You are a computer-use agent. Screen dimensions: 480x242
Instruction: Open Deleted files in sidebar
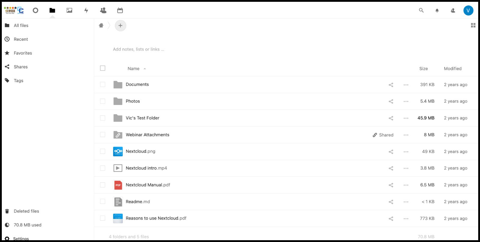(x=26, y=211)
